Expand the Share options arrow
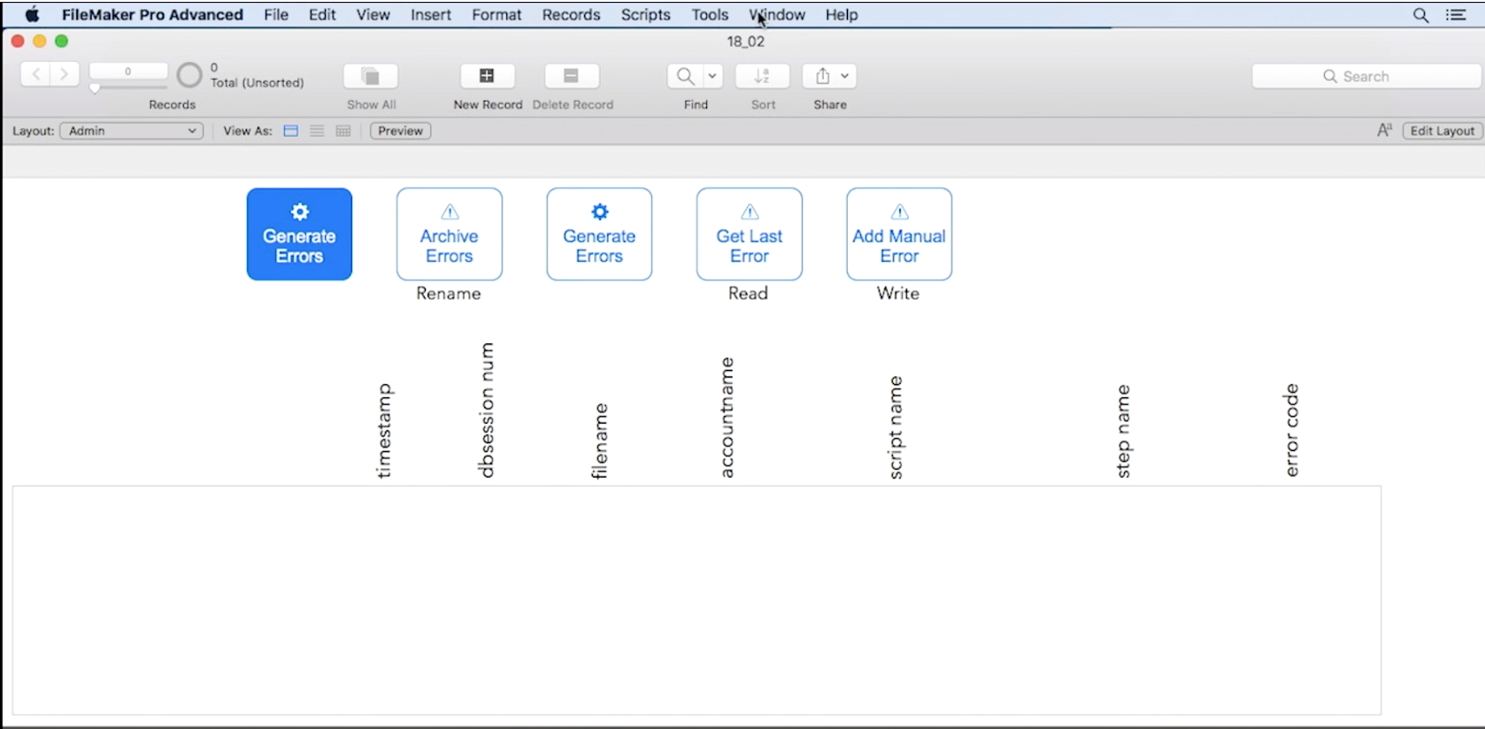The image size is (1485, 729). click(x=845, y=76)
